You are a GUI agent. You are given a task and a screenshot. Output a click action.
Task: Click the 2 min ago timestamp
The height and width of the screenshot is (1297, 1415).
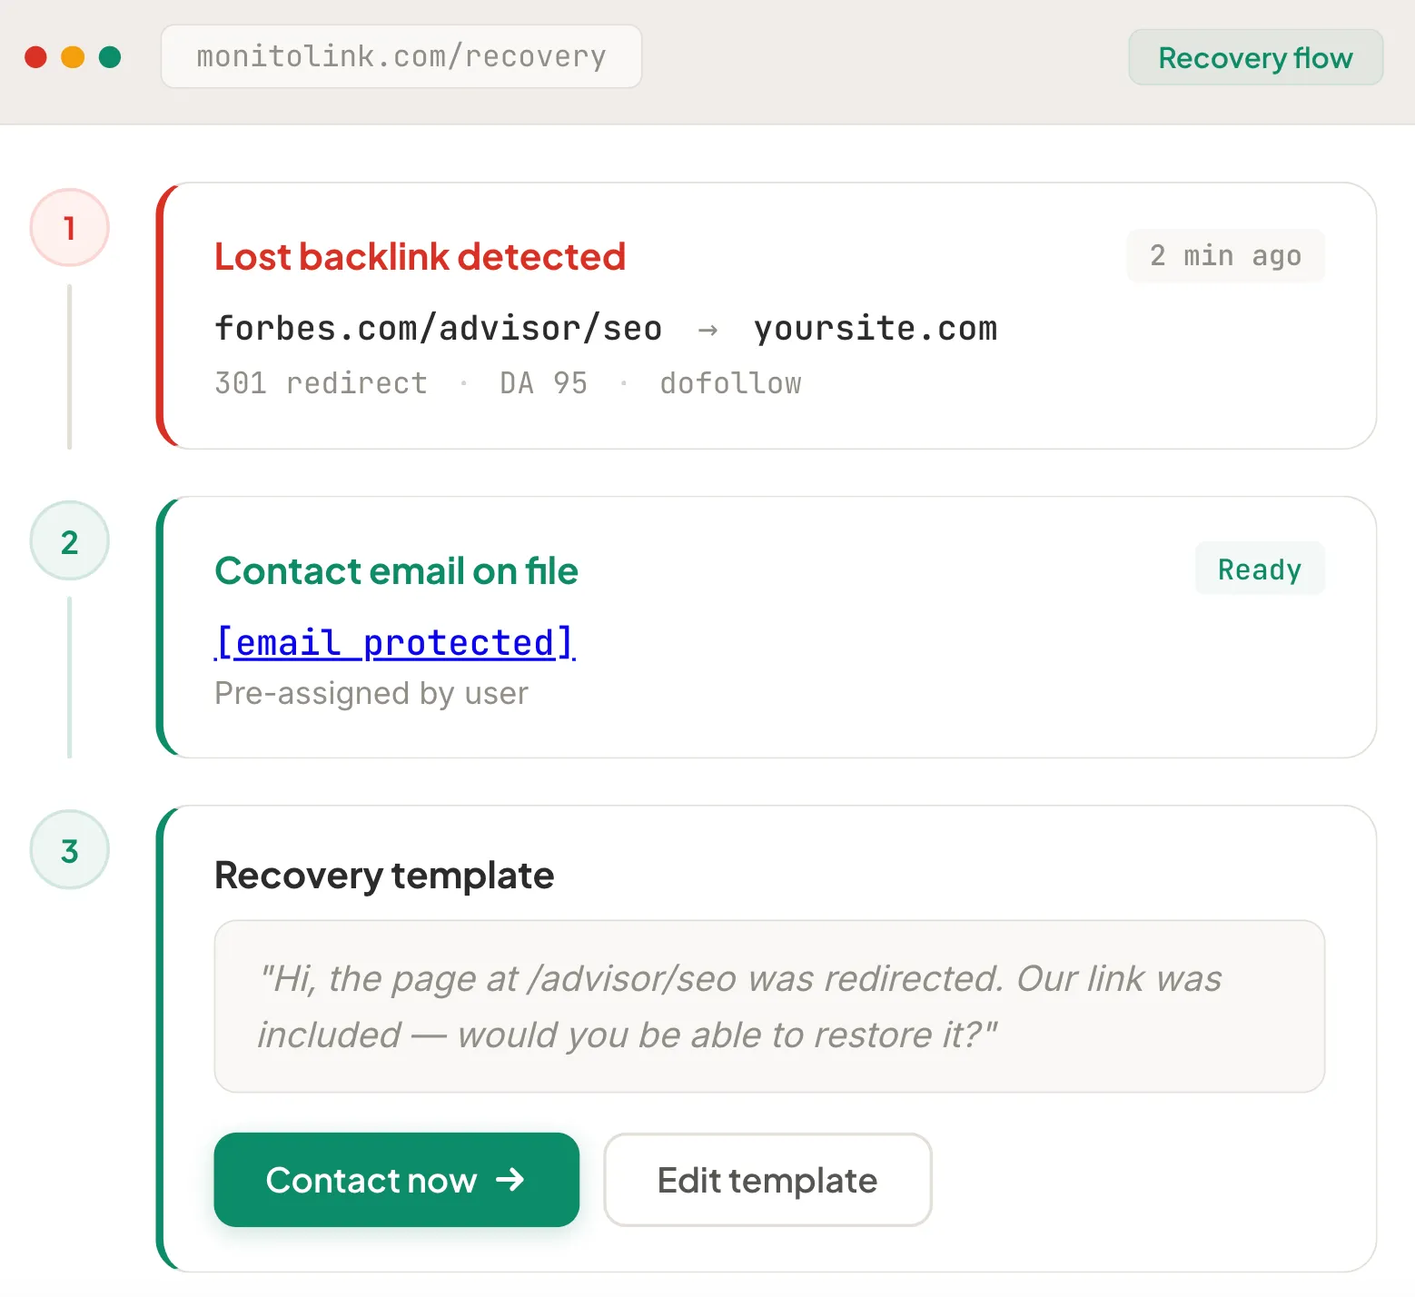(1225, 255)
